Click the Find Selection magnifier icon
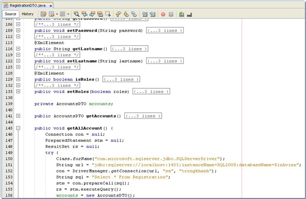This screenshot has width=306, height=199. 76,14
